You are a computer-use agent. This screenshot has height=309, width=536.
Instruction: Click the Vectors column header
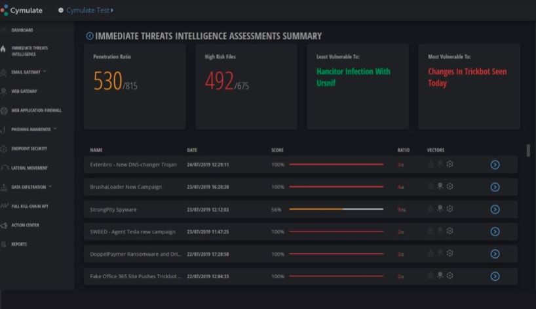coord(436,150)
